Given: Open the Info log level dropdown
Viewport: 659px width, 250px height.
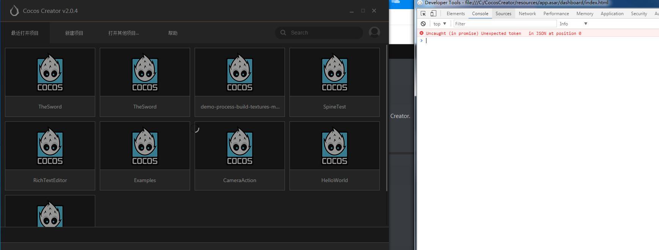Looking at the screenshot, I should [x=573, y=24].
